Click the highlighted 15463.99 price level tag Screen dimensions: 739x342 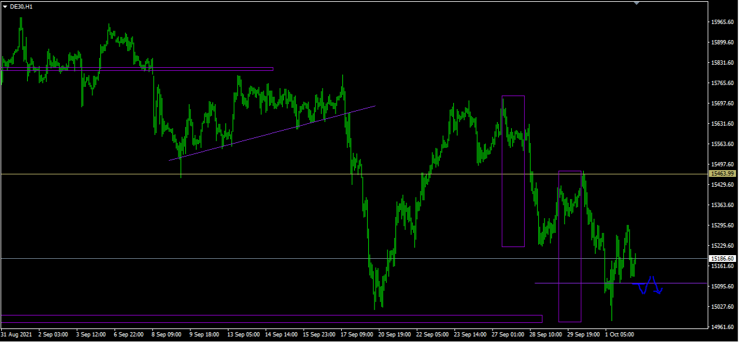coord(722,174)
